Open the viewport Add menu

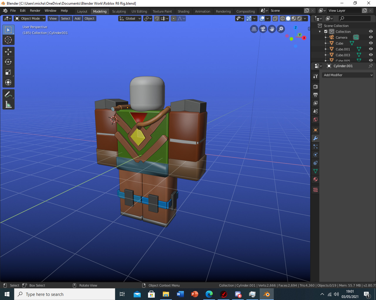click(x=78, y=18)
